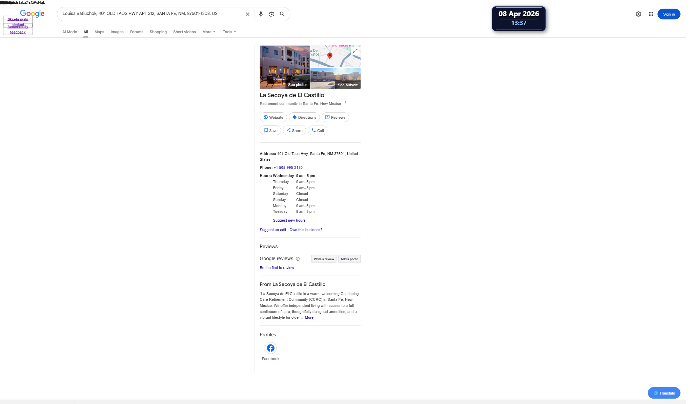690x404 pixels.
Task: Open the See photos thumbnail
Action: pyautogui.click(x=285, y=67)
